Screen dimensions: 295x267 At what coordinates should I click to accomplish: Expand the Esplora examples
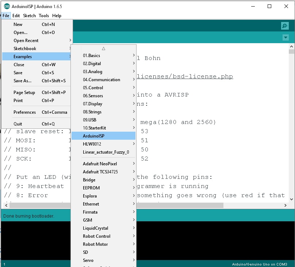(x=103, y=196)
